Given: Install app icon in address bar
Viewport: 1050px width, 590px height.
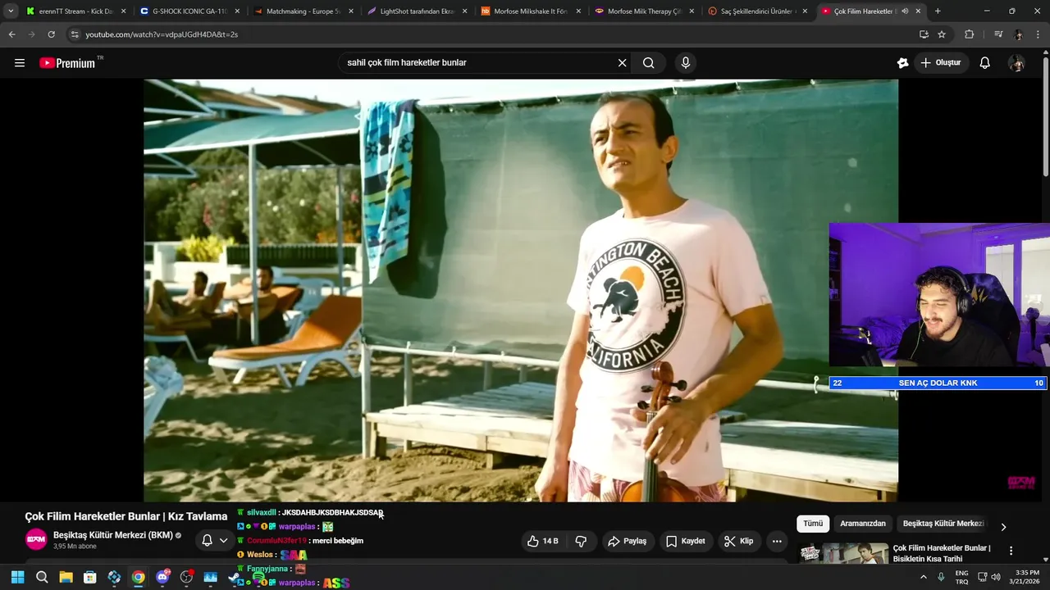Looking at the screenshot, I should coord(924,34).
